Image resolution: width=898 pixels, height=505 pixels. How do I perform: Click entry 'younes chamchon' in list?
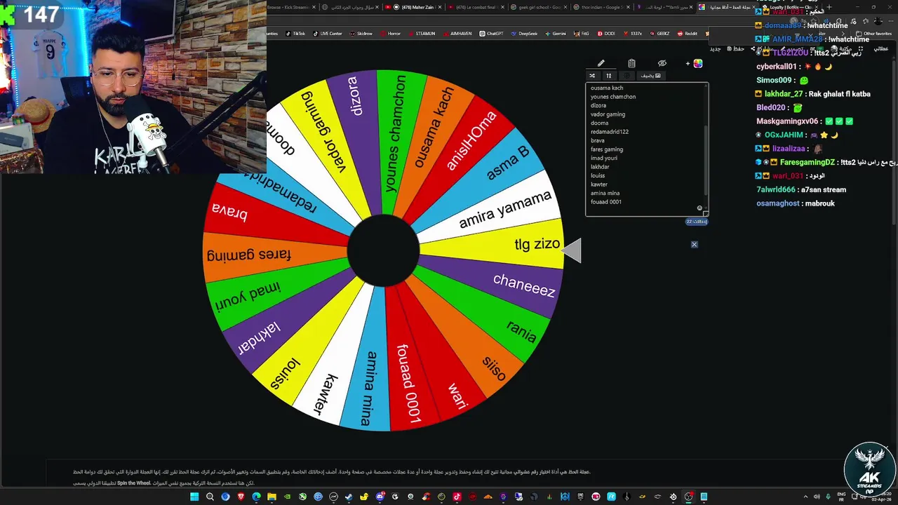tap(613, 97)
